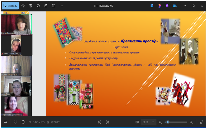The height and width of the screenshot is (128, 207).
Task: Click the zoom slider handle
Action: coord(168,122)
